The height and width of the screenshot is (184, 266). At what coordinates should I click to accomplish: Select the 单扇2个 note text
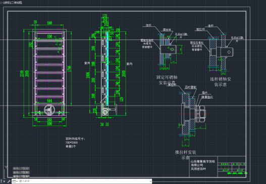[71, 146]
